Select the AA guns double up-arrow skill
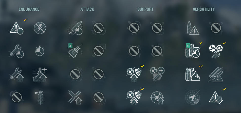This screenshot has width=241, height=113. 134,97
